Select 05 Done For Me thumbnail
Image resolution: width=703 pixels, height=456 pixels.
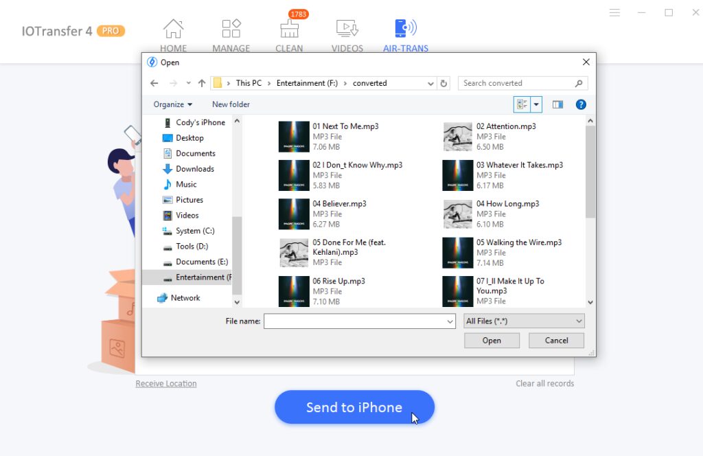(294, 253)
